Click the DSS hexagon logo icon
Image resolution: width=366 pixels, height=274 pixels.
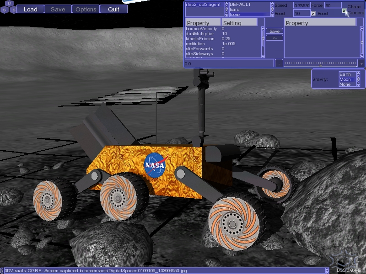(9, 7)
